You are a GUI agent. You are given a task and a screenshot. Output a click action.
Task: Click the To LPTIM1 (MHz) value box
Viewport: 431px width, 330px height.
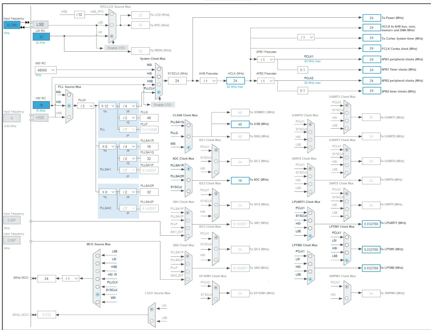371,249
